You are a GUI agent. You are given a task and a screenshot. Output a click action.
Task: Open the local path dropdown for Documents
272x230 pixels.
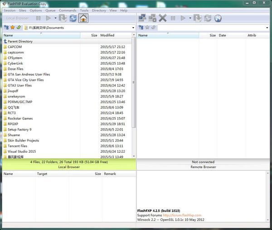click(133, 28)
